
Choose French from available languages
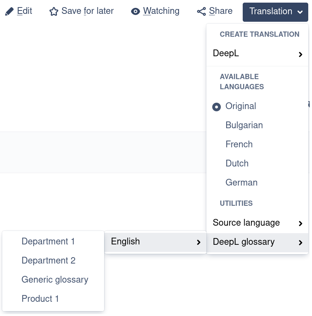tap(239, 144)
